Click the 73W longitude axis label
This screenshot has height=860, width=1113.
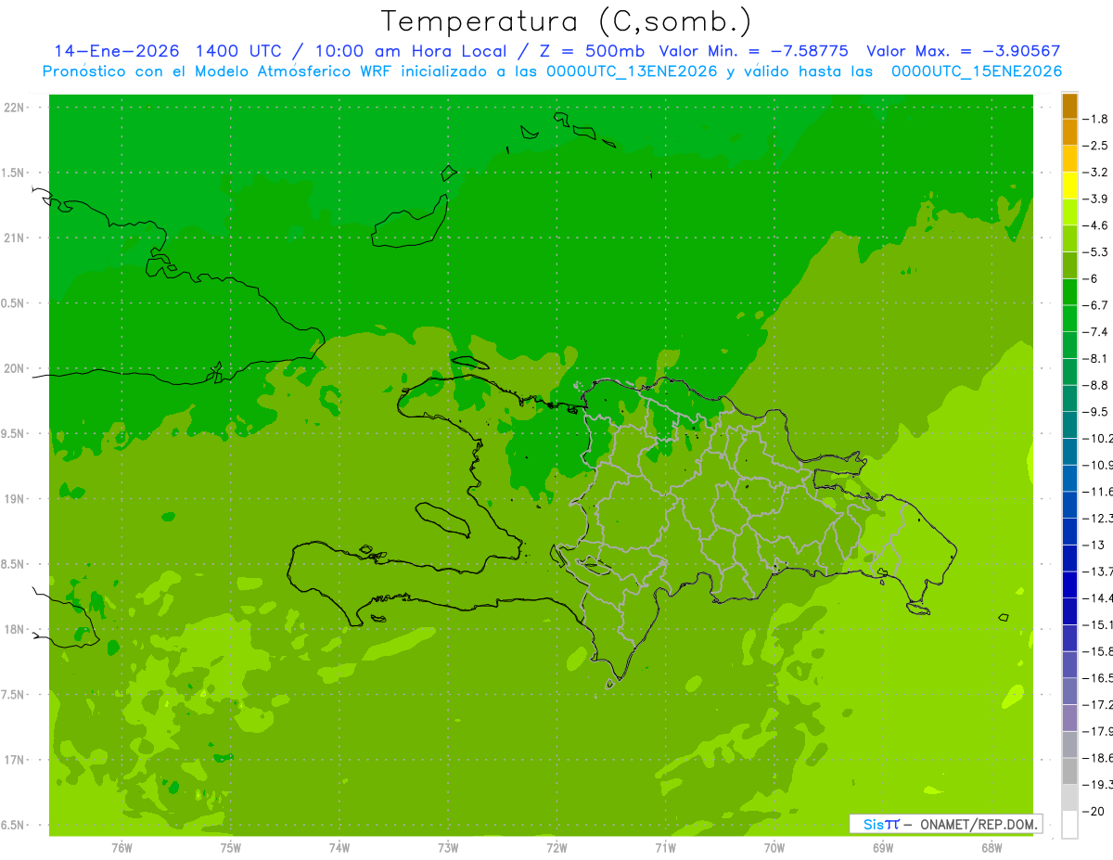(448, 848)
